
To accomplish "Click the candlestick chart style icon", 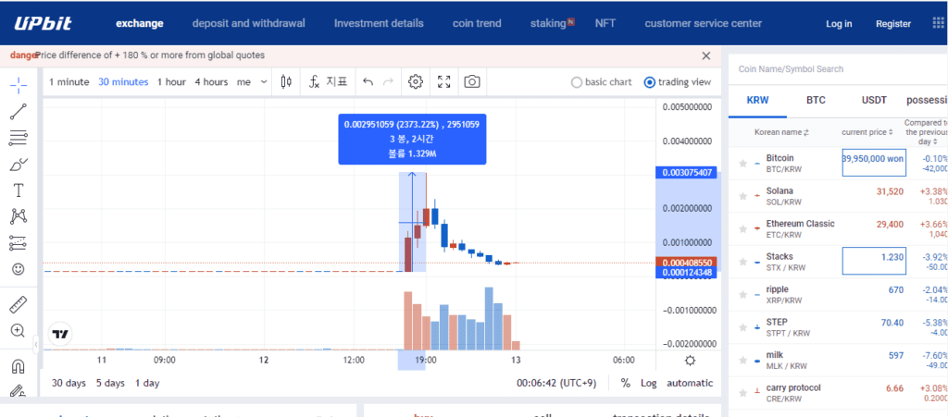I will (x=287, y=82).
